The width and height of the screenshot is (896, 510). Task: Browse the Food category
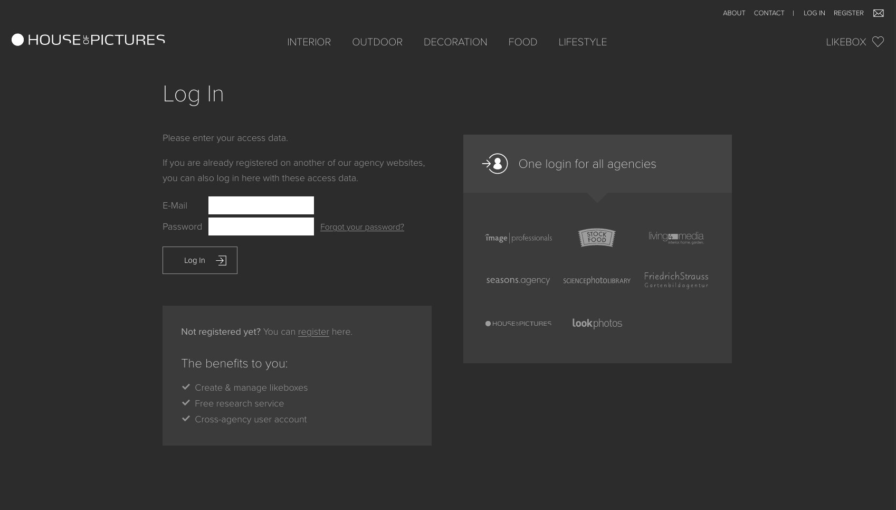click(x=522, y=42)
